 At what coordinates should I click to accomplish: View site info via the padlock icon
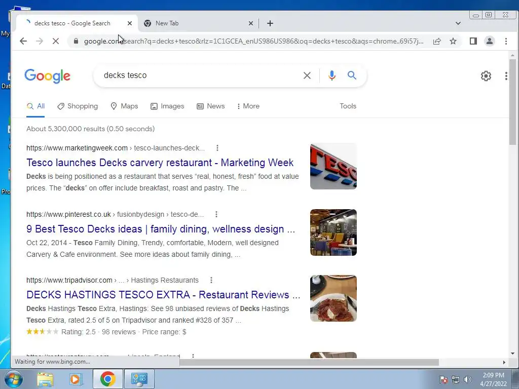(76, 41)
